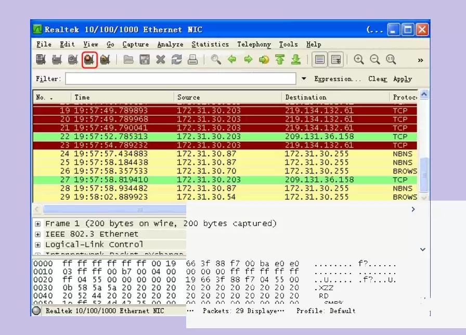Click packet list scrollbar up arrow
Screen dimensions: 466x335
424,95
